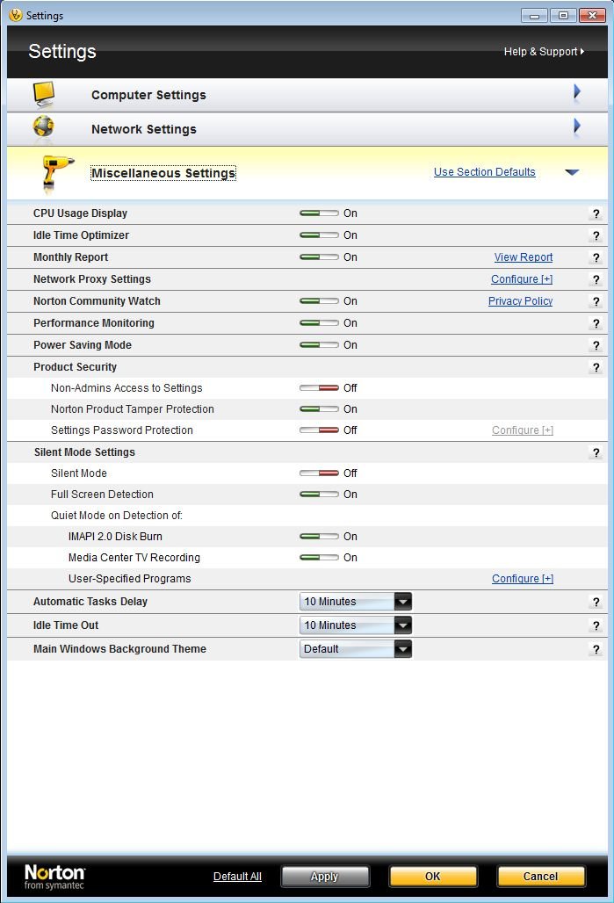This screenshot has height=903, width=614.
Task: Open help for Idle Time Optimizer
Action: pyautogui.click(x=596, y=235)
